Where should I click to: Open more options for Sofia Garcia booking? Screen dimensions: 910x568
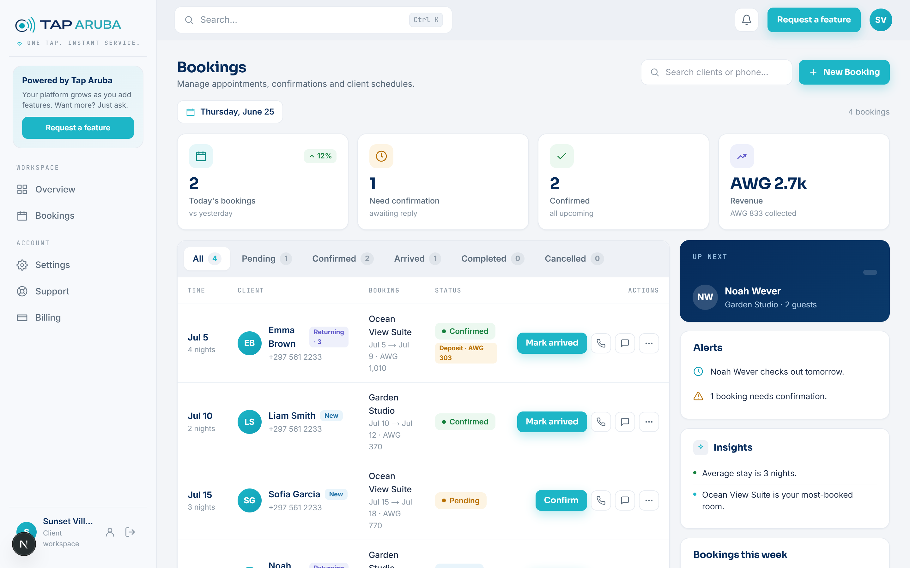[x=649, y=500]
